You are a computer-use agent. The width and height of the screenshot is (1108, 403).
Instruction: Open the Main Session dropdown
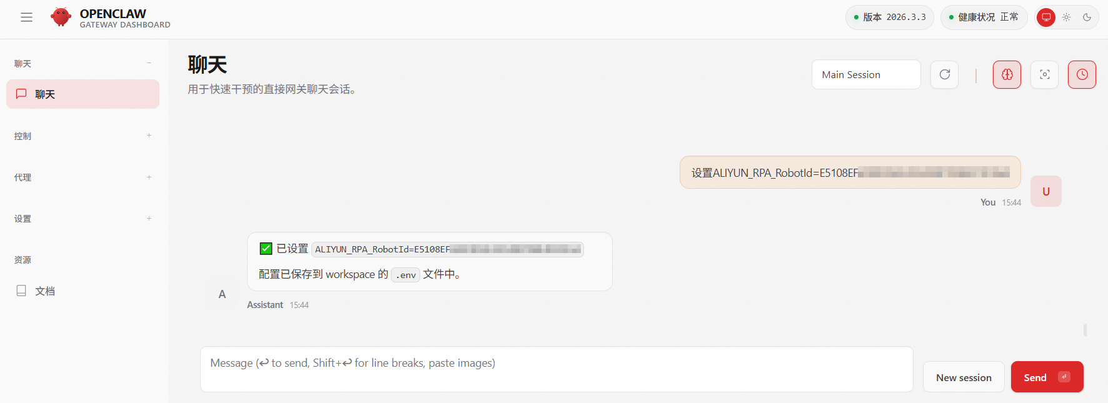pos(866,74)
